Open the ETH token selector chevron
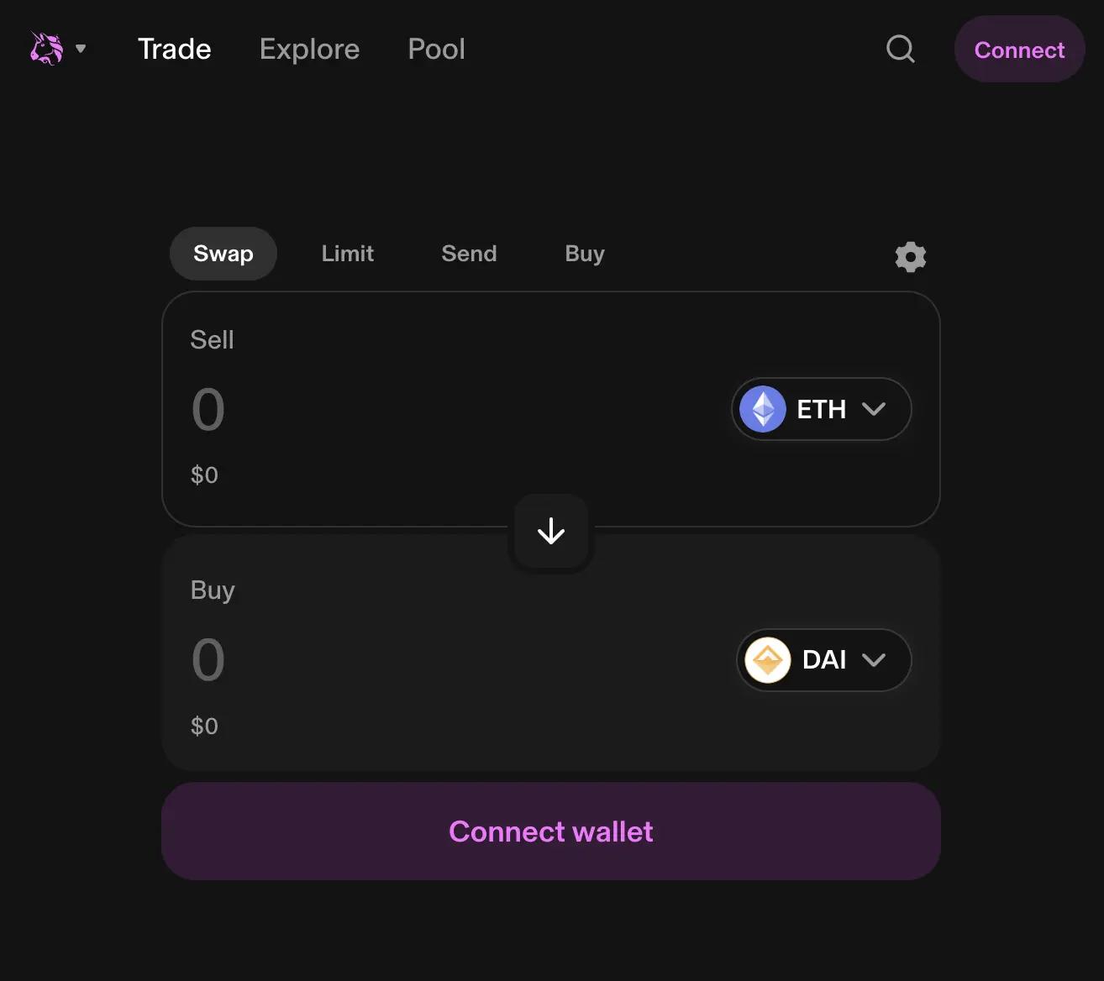 874,409
